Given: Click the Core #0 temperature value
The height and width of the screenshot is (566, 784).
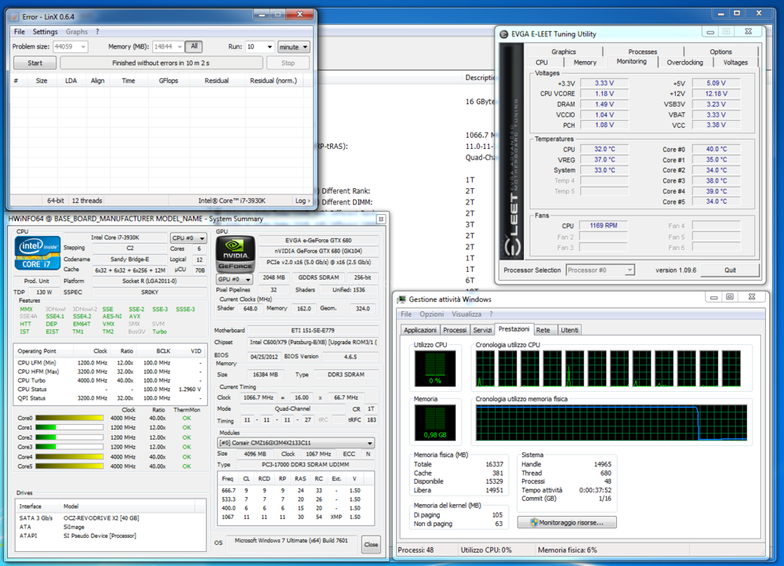Looking at the screenshot, I should (x=716, y=149).
